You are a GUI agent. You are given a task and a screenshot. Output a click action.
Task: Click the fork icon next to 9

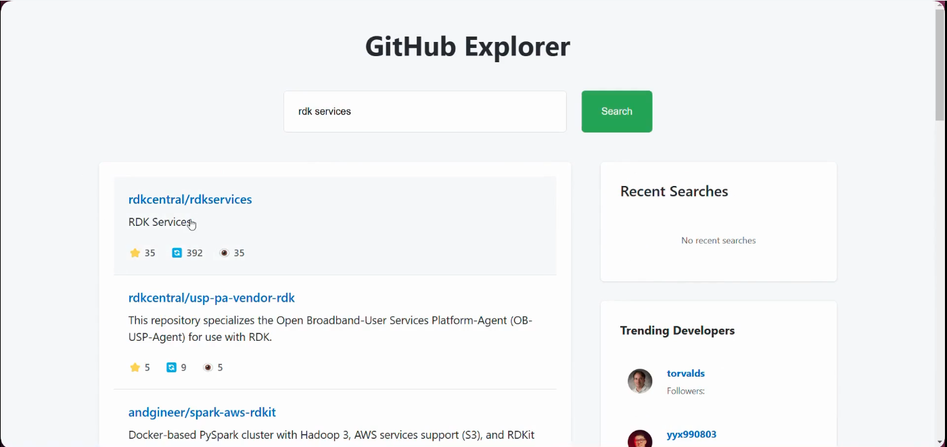171,367
